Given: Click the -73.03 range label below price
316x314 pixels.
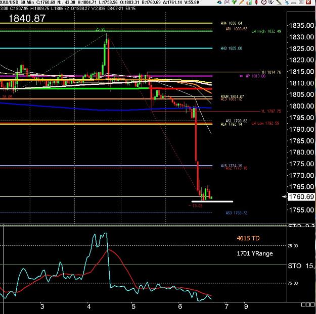Looking at the screenshot, I should pos(196,205).
